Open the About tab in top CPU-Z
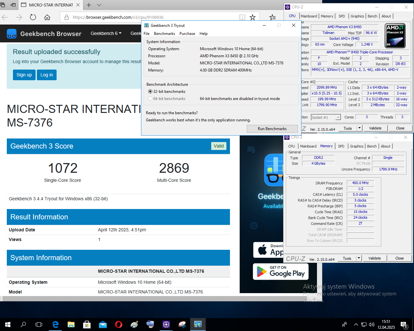414x331 pixels. (x=386, y=16)
